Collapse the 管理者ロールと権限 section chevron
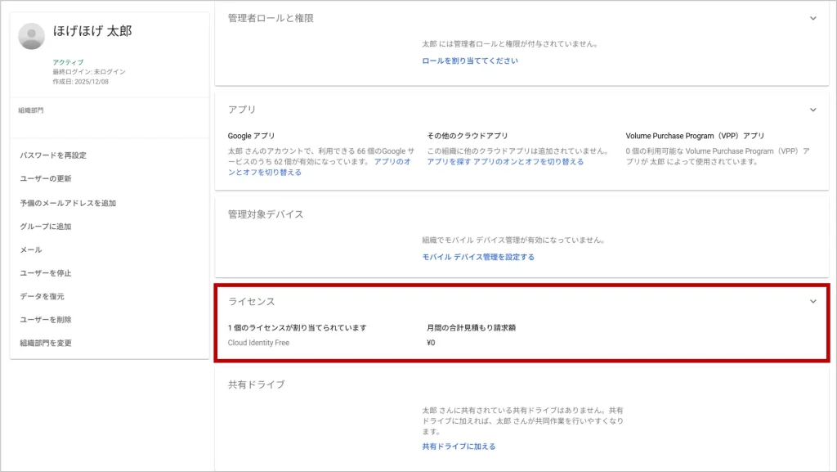The width and height of the screenshot is (837, 472). [812, 18]
